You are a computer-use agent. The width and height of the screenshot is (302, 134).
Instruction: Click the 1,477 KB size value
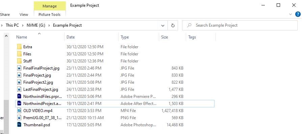coord(176,89)
